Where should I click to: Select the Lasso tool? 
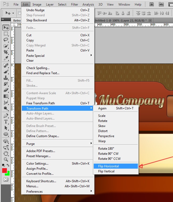point(6,40)
